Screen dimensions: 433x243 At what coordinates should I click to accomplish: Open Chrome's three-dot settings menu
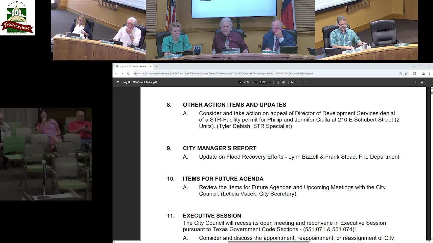(x=429, y=73)
